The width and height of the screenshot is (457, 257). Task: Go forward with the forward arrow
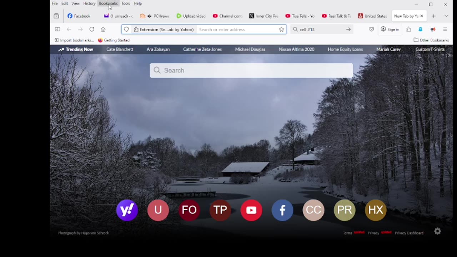click(x=80, y=29)
